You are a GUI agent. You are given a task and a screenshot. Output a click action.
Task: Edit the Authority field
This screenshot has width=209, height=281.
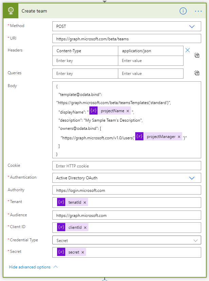click(x=127, y=190)
